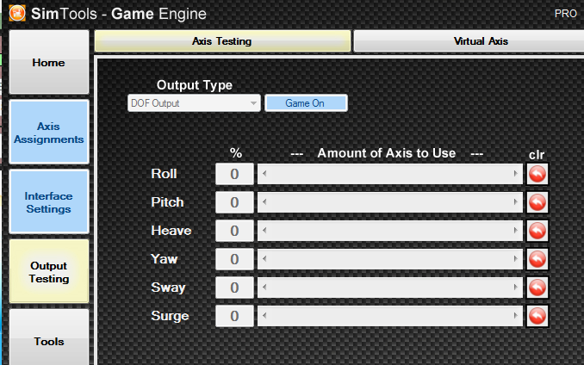Click left arrow of Surge slider
This screenshot has height=365, width=584.
pos(264,316)
